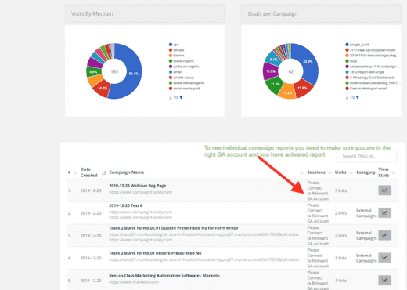Open 2019-12-20 Test 6 campaign
407x290 pixels.
click(x=126, y=205)
